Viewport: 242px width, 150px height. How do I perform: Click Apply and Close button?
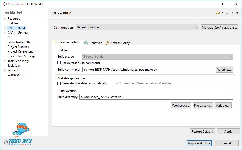(x=199, y=143)
